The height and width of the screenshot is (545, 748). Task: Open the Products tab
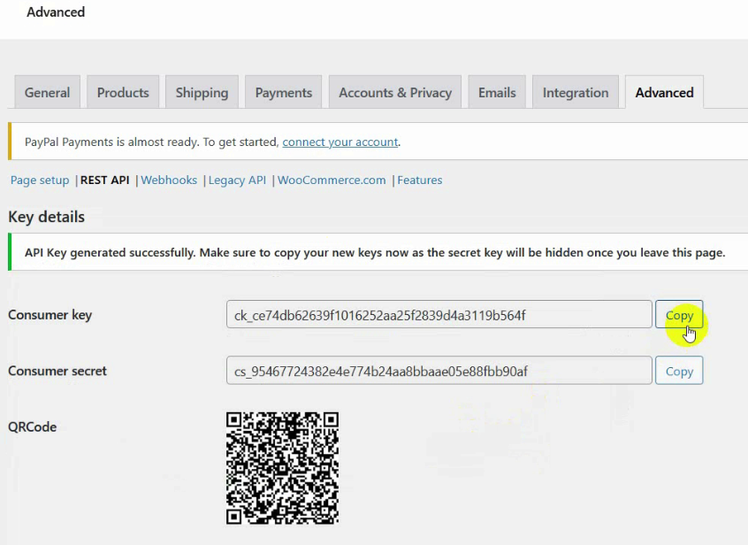click(123, 92)
